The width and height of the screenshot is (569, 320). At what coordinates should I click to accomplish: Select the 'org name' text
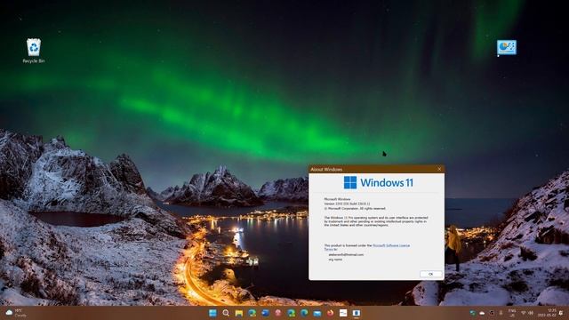pos(335,260)
